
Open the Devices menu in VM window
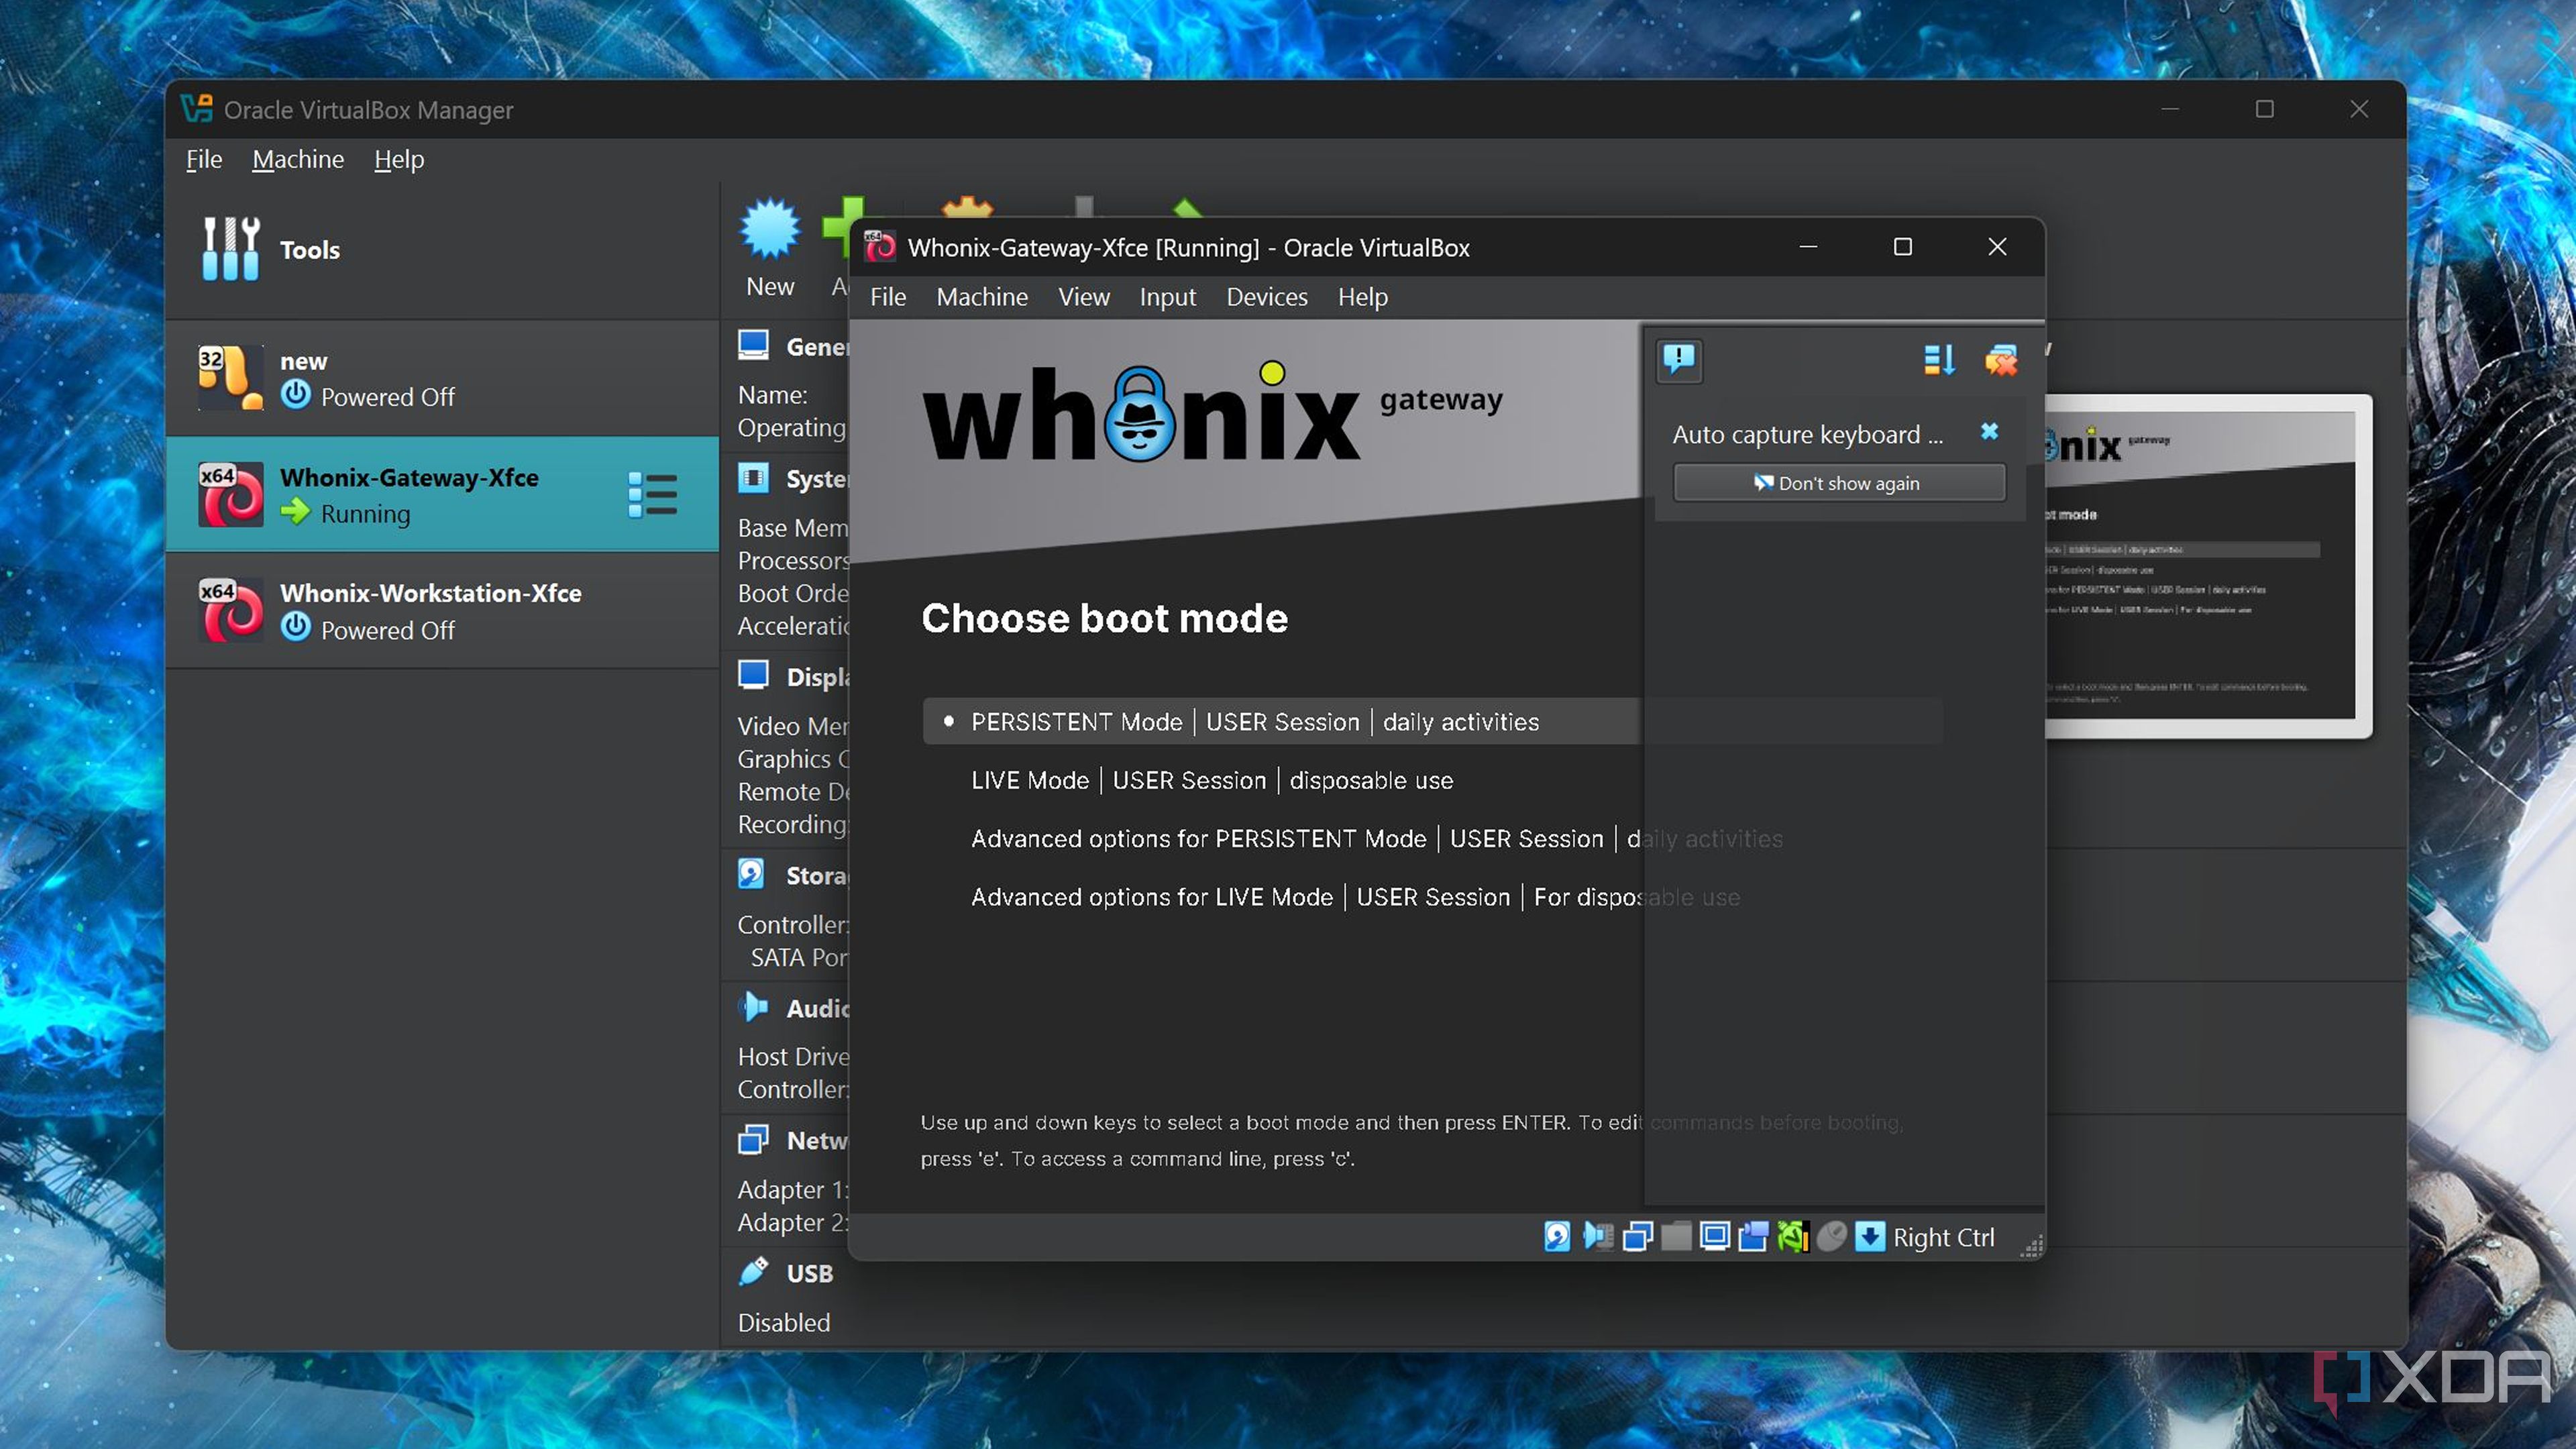(x=1266, y=297)
